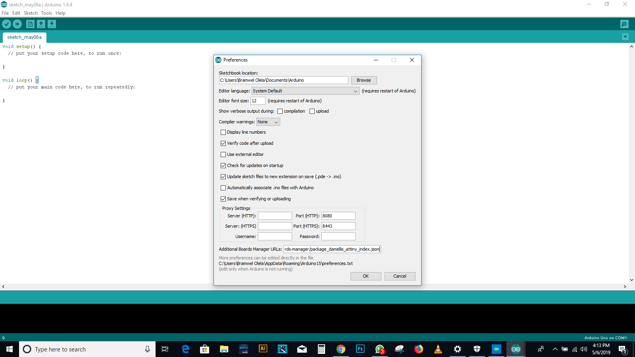Click the Browse button for sketchbook location
This screenshot has width=635, height=357.
tap(364, 80)
